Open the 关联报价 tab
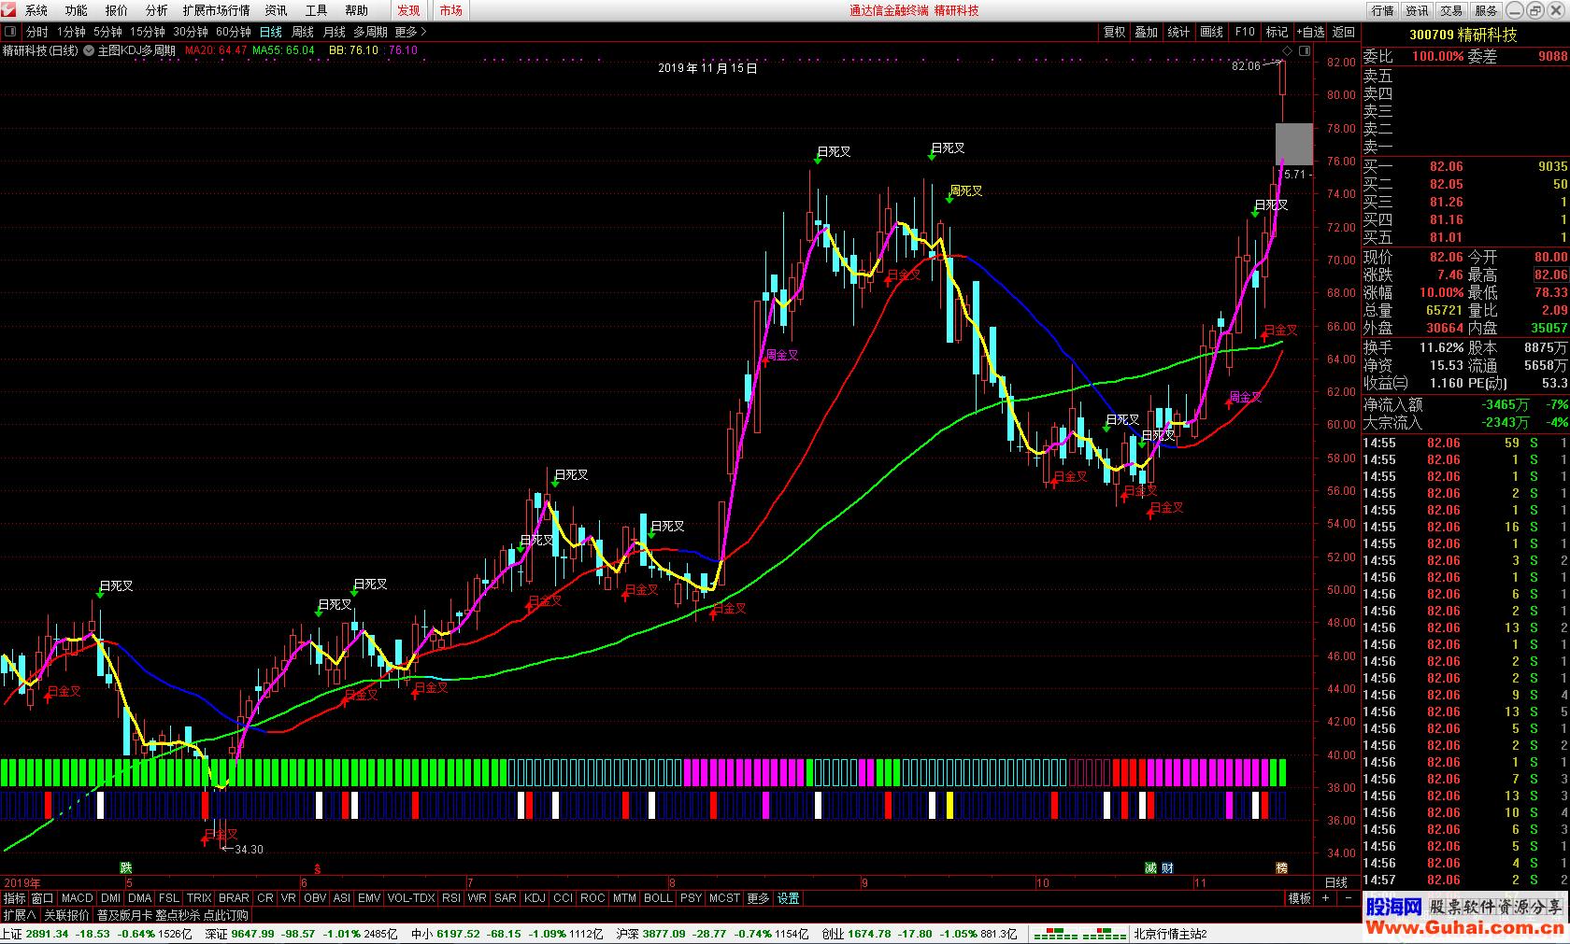Screen dimensions: 1570x944 [x=67, y=915]
